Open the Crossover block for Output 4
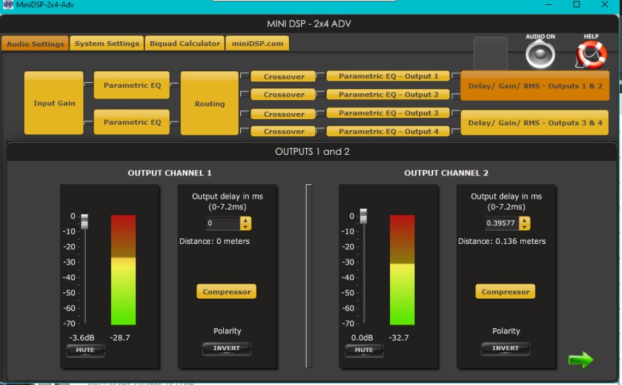Image resolution: width=622 pixels, height=385 pixels. click(284, 132)
